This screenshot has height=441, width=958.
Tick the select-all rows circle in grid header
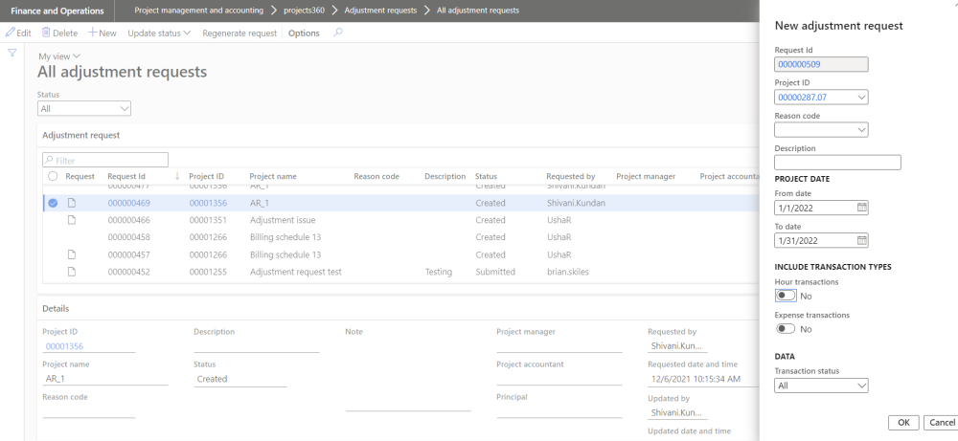pyautogui.click(x=53, y=176)
